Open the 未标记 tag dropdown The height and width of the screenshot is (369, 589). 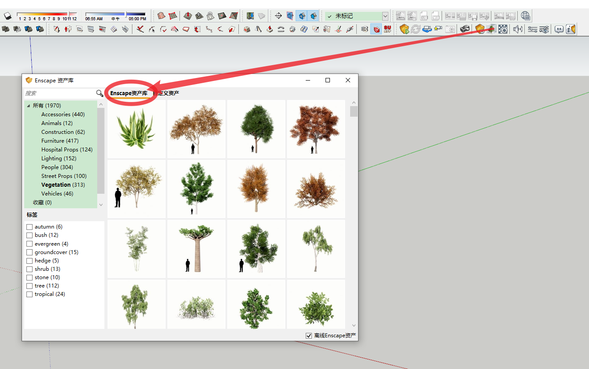[x=385, y=16]
